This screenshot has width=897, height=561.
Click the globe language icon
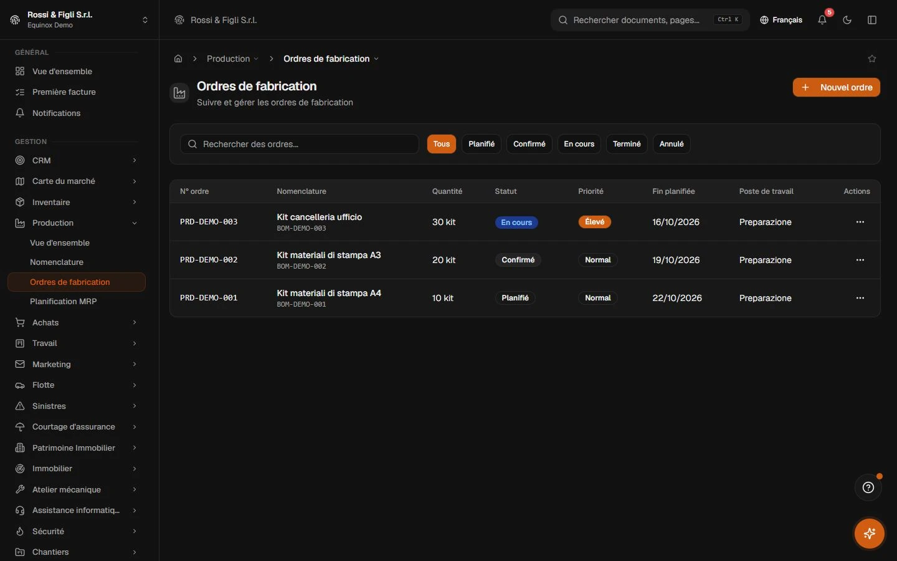coord(764,20)
